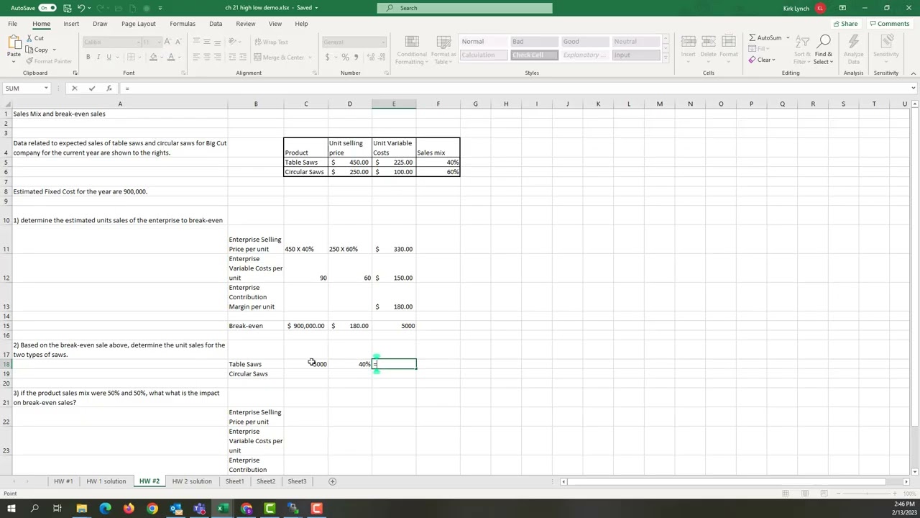Add a new sheet with plus icon

(x=332, y=481)
